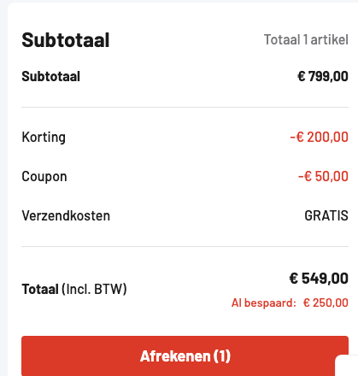Click the word artikel in the header
Viewport: 358px width, 376px height.
(x=329, y=39)
